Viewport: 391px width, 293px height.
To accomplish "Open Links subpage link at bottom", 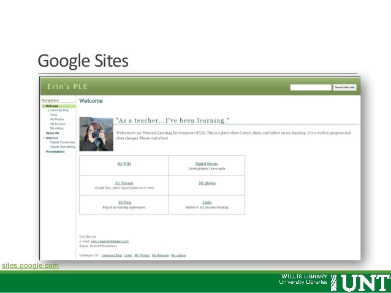I will 128,256.
